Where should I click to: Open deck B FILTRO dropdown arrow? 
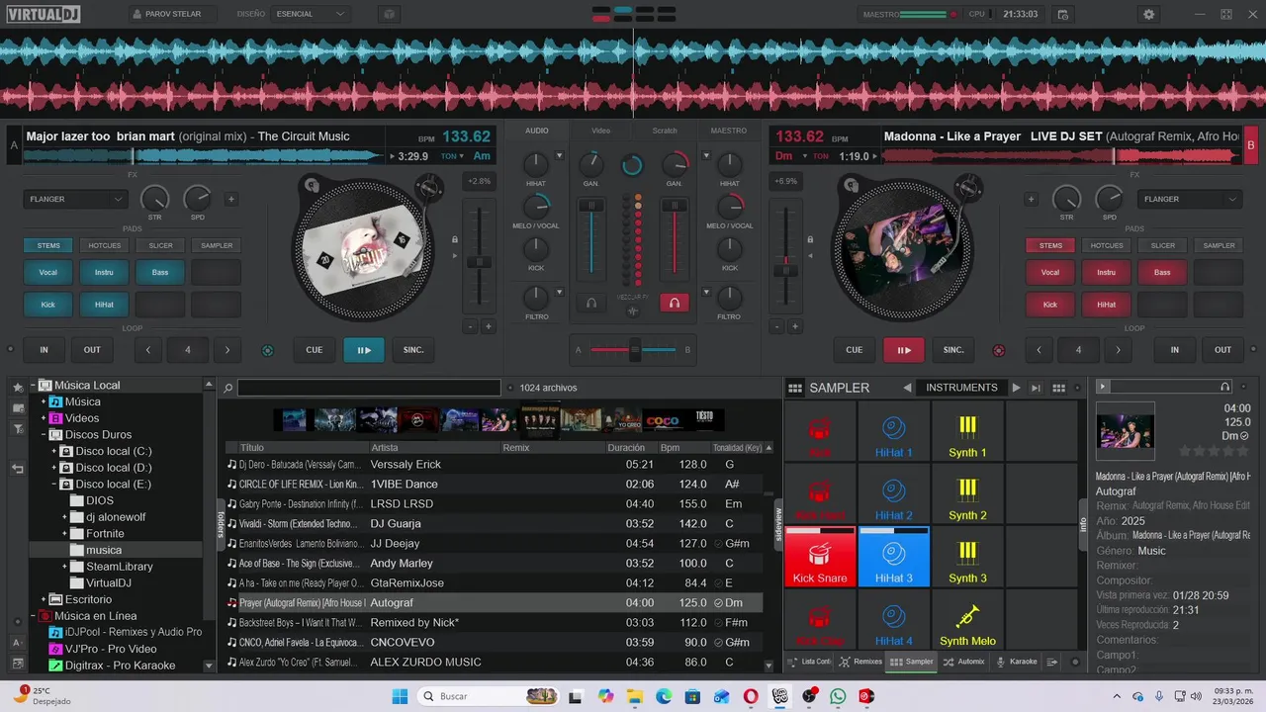pyautogui.click(x=706, y=292)
